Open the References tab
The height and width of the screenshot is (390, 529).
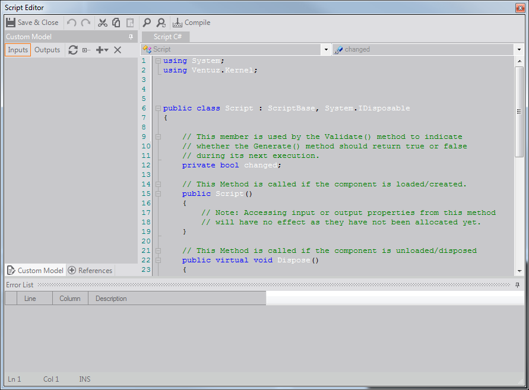click(x=90, y=271)
